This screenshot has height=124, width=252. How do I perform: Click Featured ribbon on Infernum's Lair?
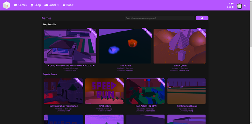[79, 82]
